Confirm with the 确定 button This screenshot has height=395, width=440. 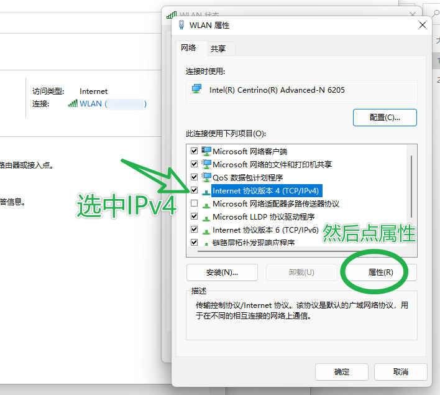pos(342,372)
